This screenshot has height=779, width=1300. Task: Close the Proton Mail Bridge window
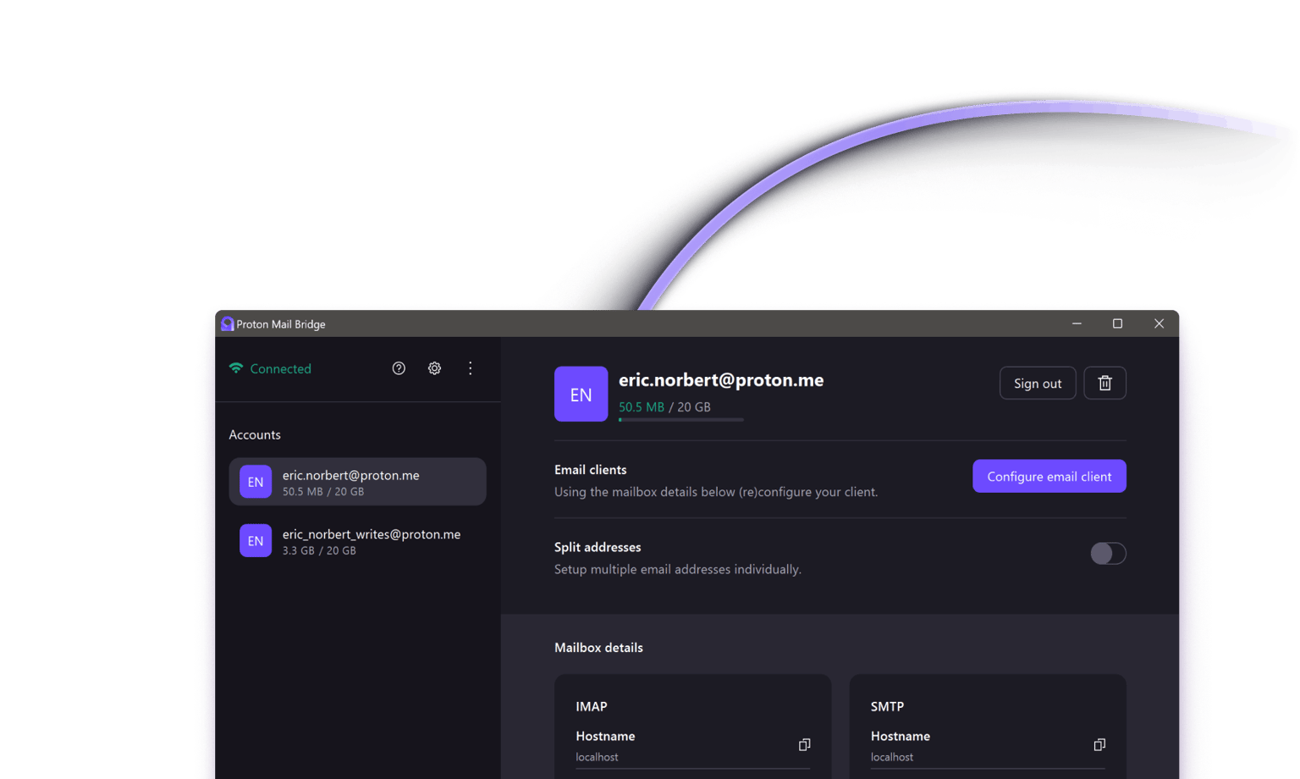tap(1159, 324)
